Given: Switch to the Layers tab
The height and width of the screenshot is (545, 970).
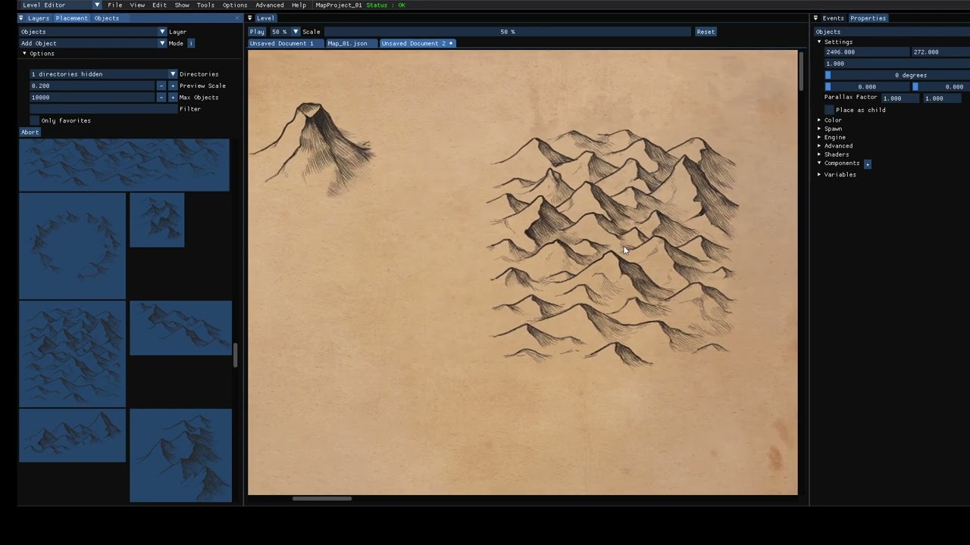Looking at the screenshot, I should tap(38, 18).
